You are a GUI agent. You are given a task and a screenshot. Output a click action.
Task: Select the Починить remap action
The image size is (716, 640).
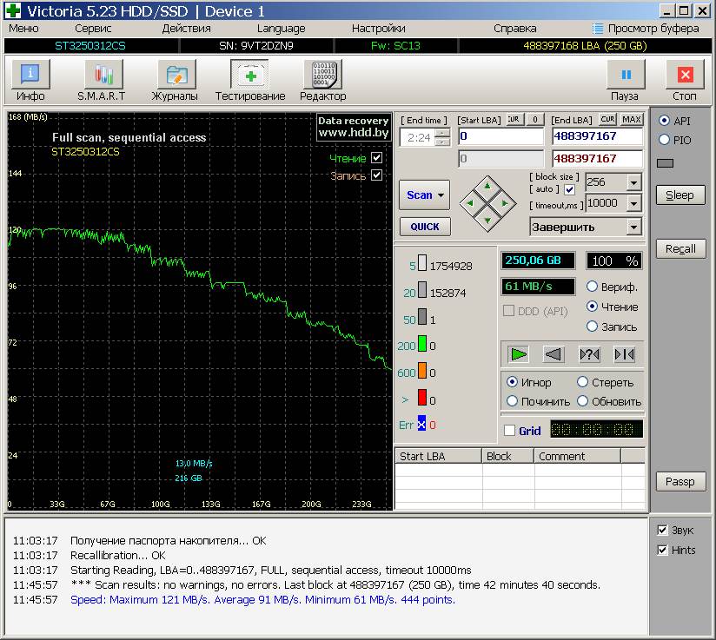512,401
